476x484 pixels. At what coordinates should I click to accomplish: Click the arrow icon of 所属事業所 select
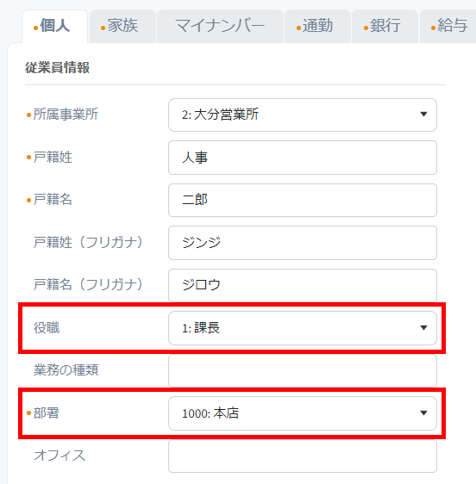[x=423, y=115]
